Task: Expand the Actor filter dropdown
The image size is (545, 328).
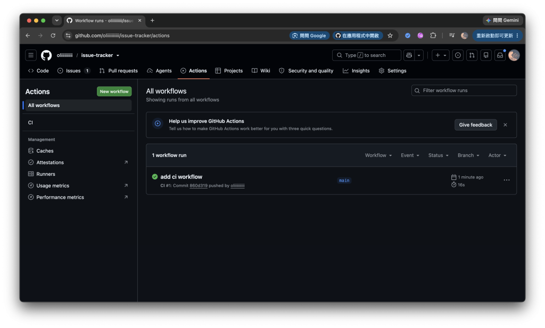Action: 497,155
